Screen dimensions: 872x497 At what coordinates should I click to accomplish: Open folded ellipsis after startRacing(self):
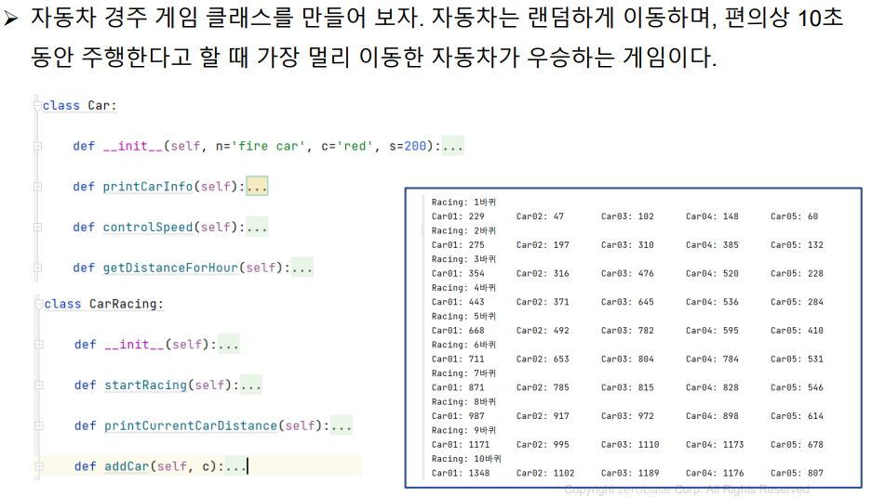[x=251, y=385]
